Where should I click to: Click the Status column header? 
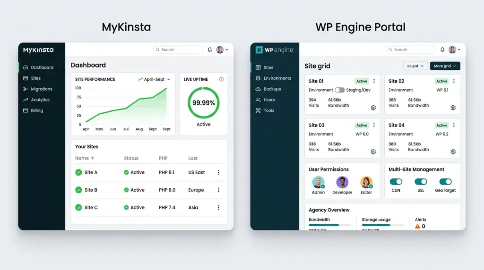pos(131,158)
